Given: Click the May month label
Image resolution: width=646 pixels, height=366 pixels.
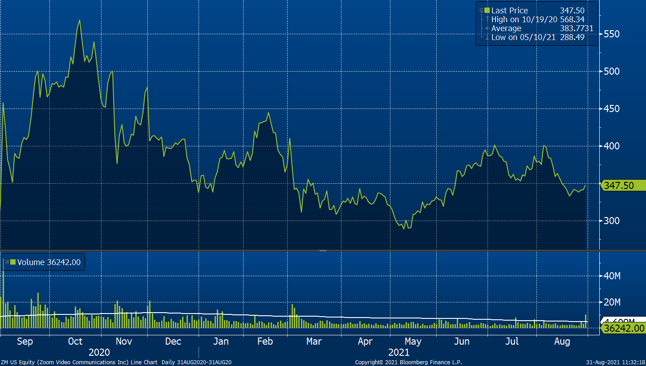Looking at the screenshot, I should [413, 342].
